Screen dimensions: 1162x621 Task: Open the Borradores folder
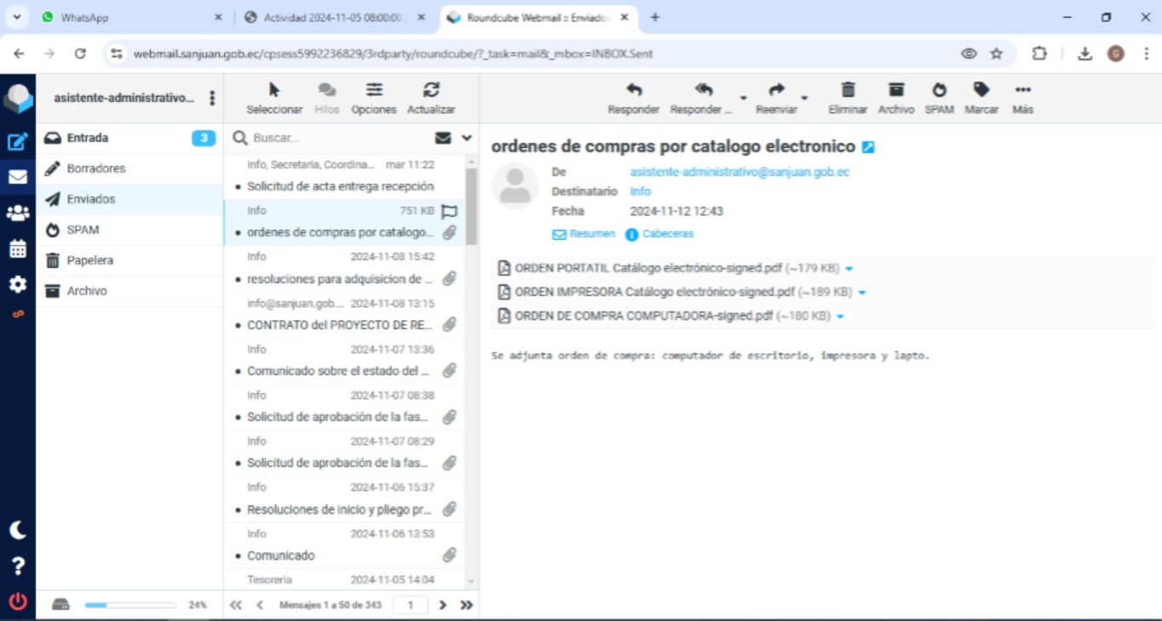[96, 168]
